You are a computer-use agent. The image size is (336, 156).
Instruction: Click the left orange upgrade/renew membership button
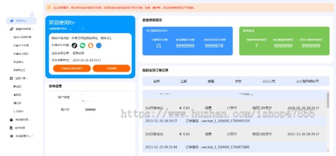point(72,68)
